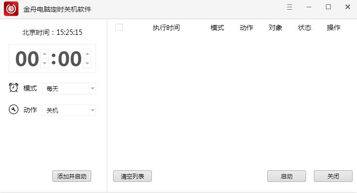The image size is (357, 193).
Task: Increase the hour value with up arrow
Action: click(45, 54)
